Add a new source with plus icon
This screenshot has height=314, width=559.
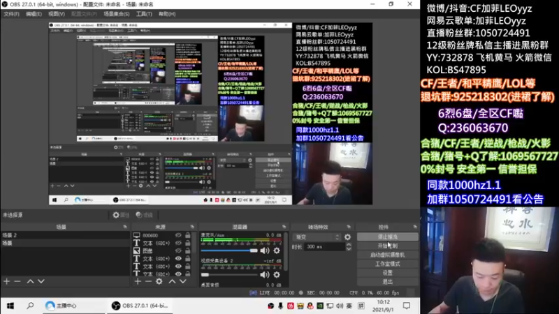[138, 281]
